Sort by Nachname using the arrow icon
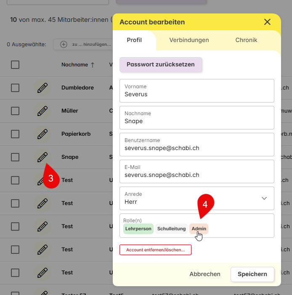The height and width of the screenshot is (295, 292). (93, 65)
